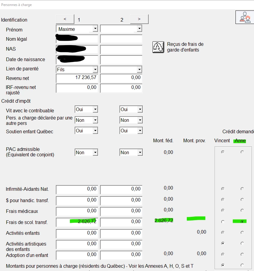254x271 pixels.
Task: Click Activités enfants field for dependant 1
Action: 77,234
